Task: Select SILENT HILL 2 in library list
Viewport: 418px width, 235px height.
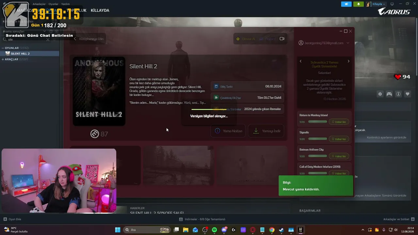Action: click(29, 54)
